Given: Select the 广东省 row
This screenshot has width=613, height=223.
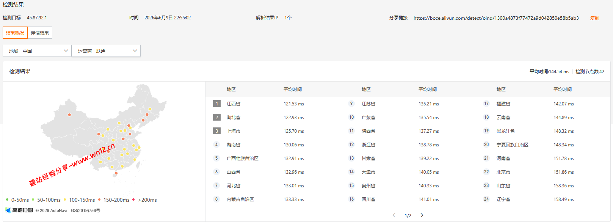Looking at the screenshot, I should click(408, 117).
